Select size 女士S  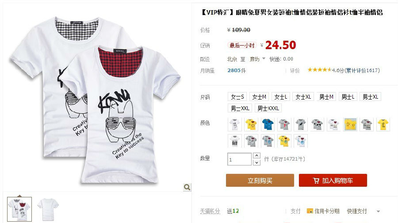(x=237, y=97)
